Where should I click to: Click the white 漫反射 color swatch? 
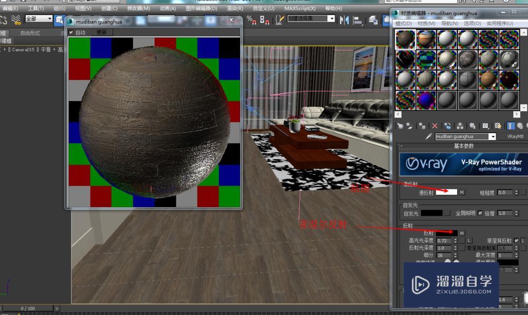pos(447,192)
